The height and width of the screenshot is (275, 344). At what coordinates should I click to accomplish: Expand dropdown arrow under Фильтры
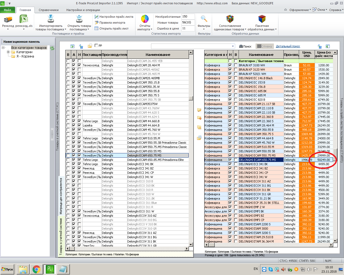[204, 29]
